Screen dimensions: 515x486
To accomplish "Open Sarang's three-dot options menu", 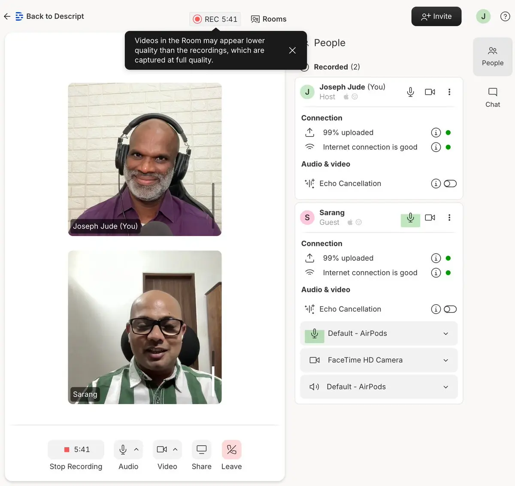I will coord(449,217).
